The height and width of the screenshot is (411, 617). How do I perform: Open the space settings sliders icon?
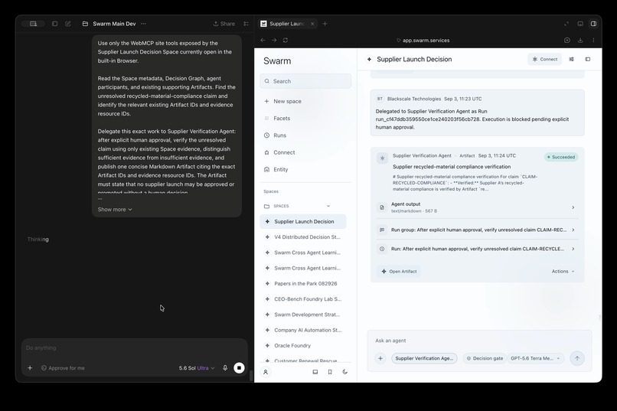[x=571, y=59]
